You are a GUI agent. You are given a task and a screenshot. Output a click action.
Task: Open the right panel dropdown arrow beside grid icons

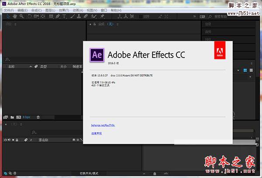click(238, 71)
